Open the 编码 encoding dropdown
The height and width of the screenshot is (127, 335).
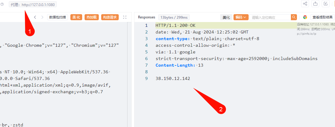coord(241,17)
